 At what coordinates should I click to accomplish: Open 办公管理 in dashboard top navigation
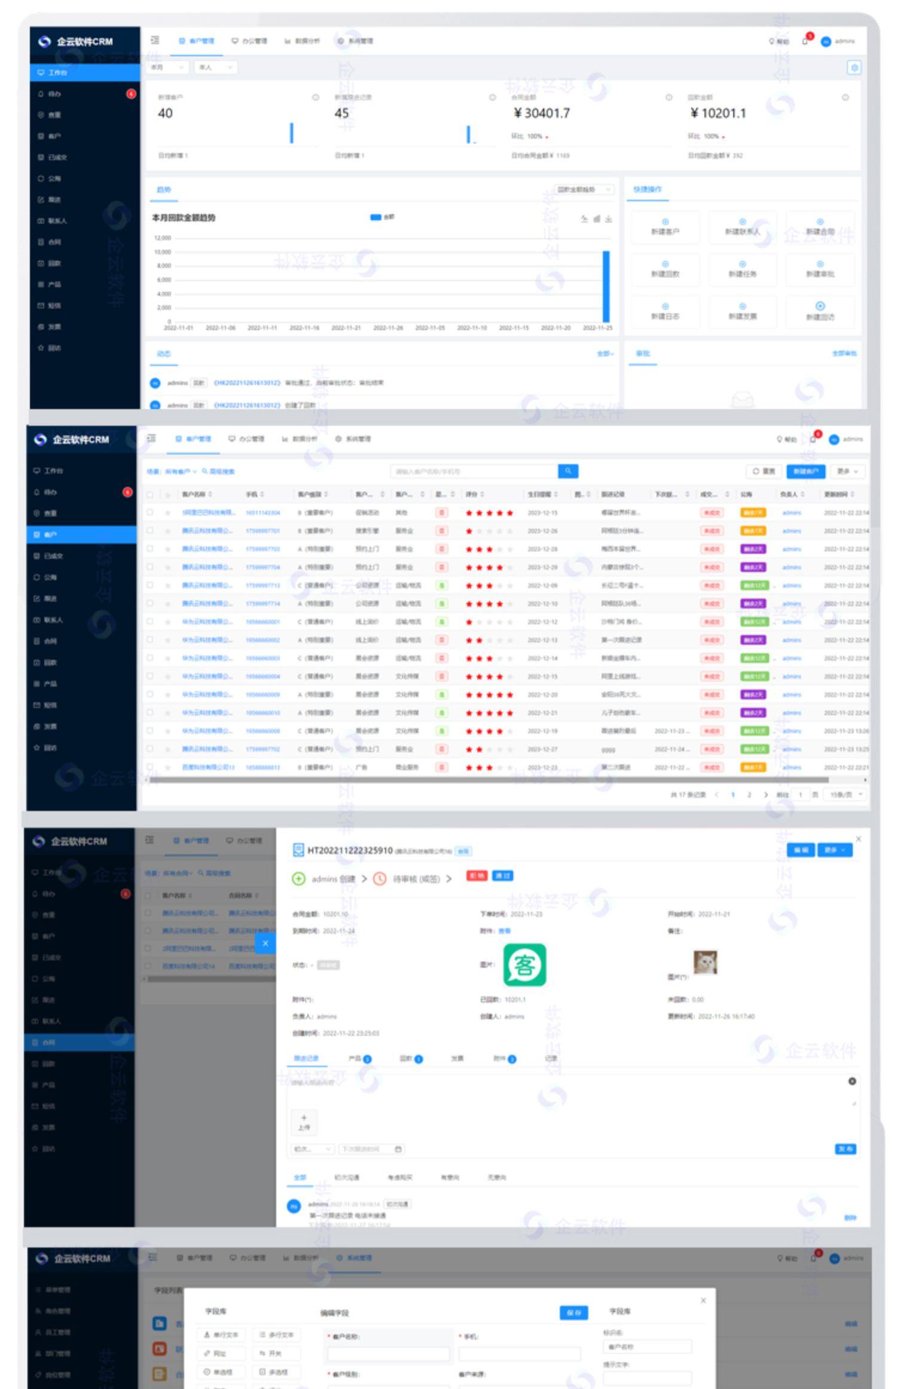point(249,41)
